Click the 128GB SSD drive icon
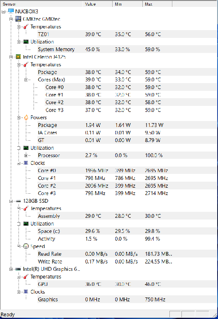 18,201
